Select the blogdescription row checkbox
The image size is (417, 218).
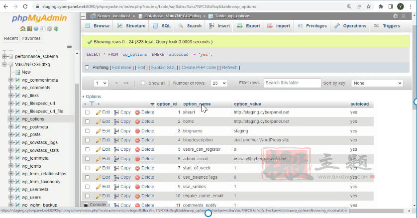tap(87, 140)
